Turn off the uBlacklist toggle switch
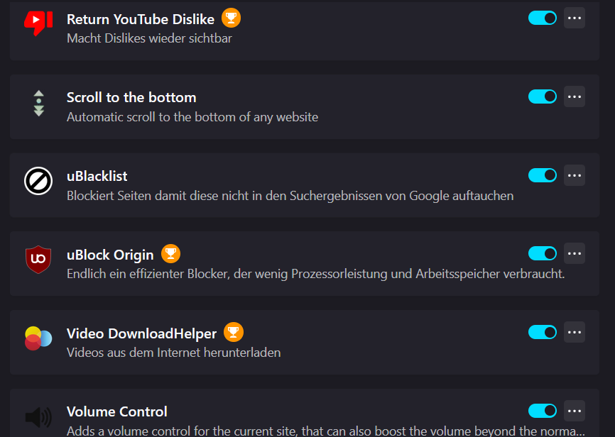Screen dimensions: 615x437 [543, 175]
